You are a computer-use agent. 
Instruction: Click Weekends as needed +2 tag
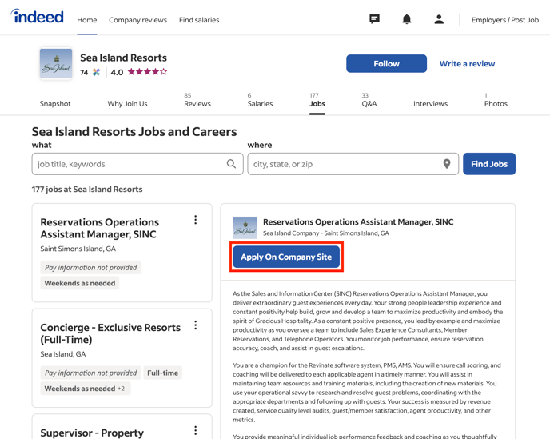pyautogui.click(x=86, y=389)
